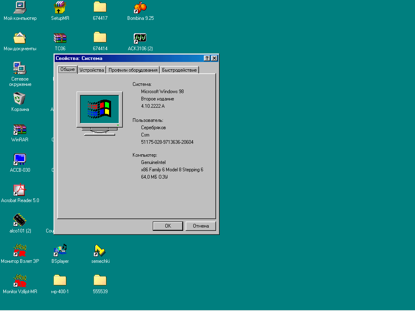The image size is (415, 311).
Task: Select the SetupMR archive icon
Action: click(60, 8)
